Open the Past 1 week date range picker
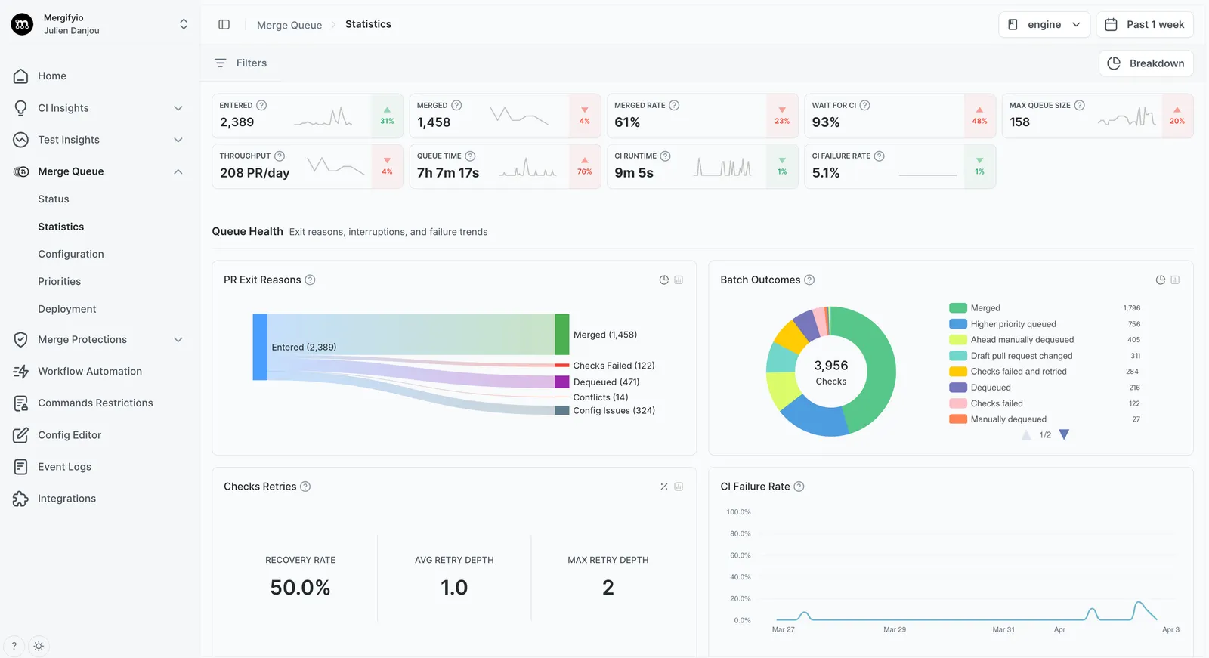The image size is (1209, 658). tap(1145, 24)
